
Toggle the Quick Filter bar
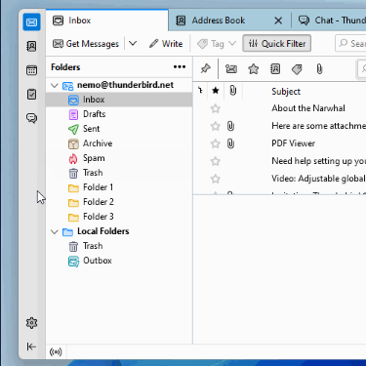(277, 44)
